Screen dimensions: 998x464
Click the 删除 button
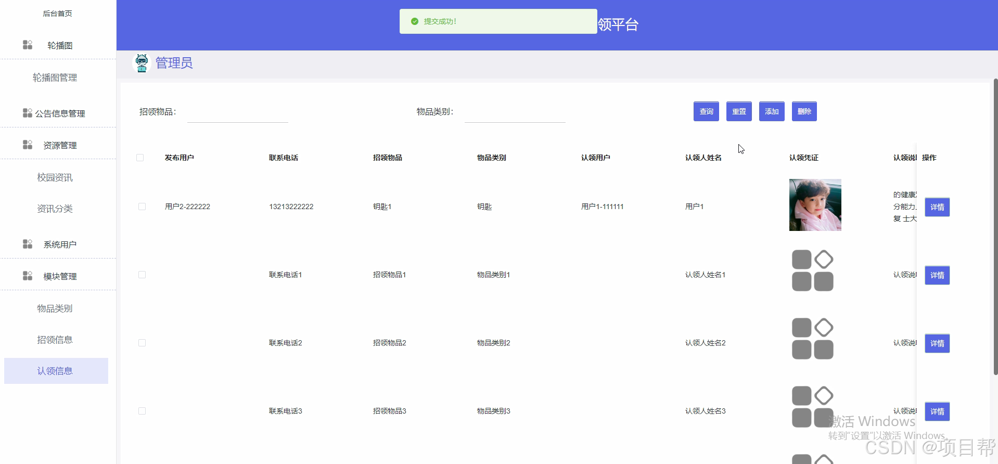pyautogui.click(x=804, y=111)
